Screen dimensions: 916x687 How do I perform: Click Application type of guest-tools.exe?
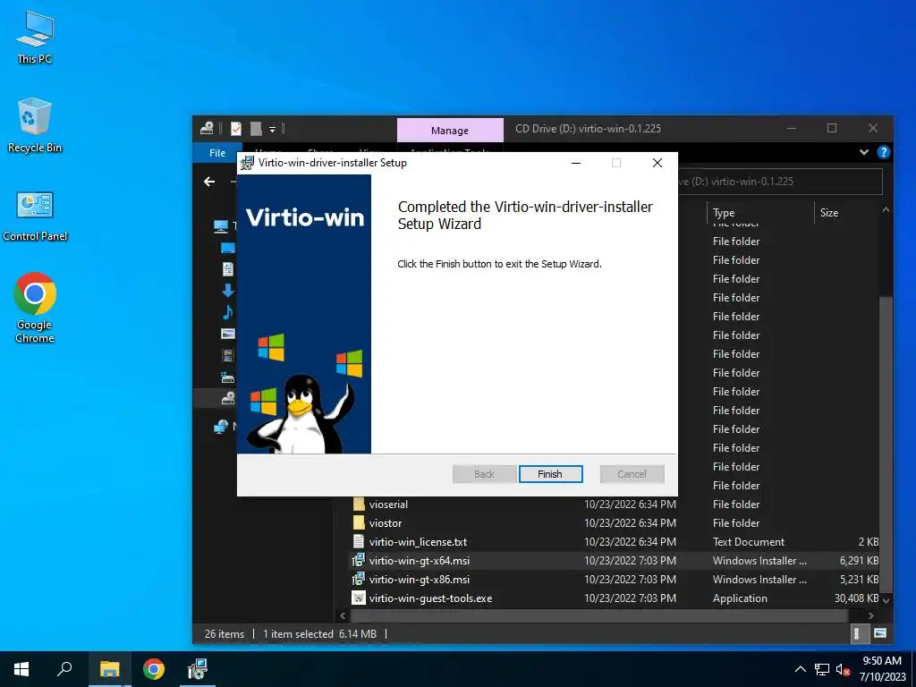point(740,598)
